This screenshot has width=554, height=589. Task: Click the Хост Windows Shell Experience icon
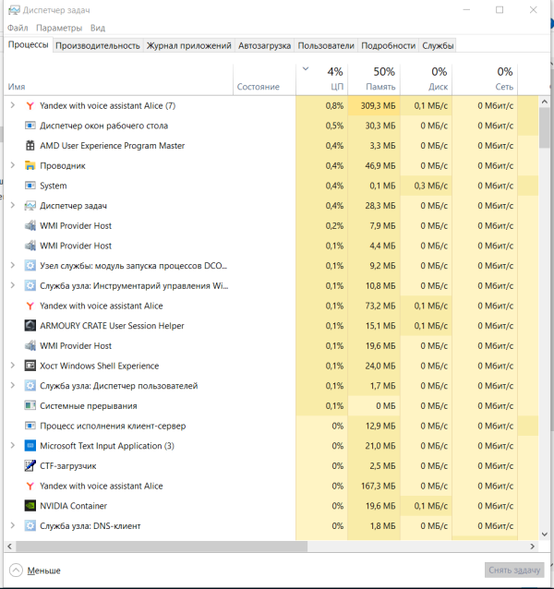click(x=30, y=366)
